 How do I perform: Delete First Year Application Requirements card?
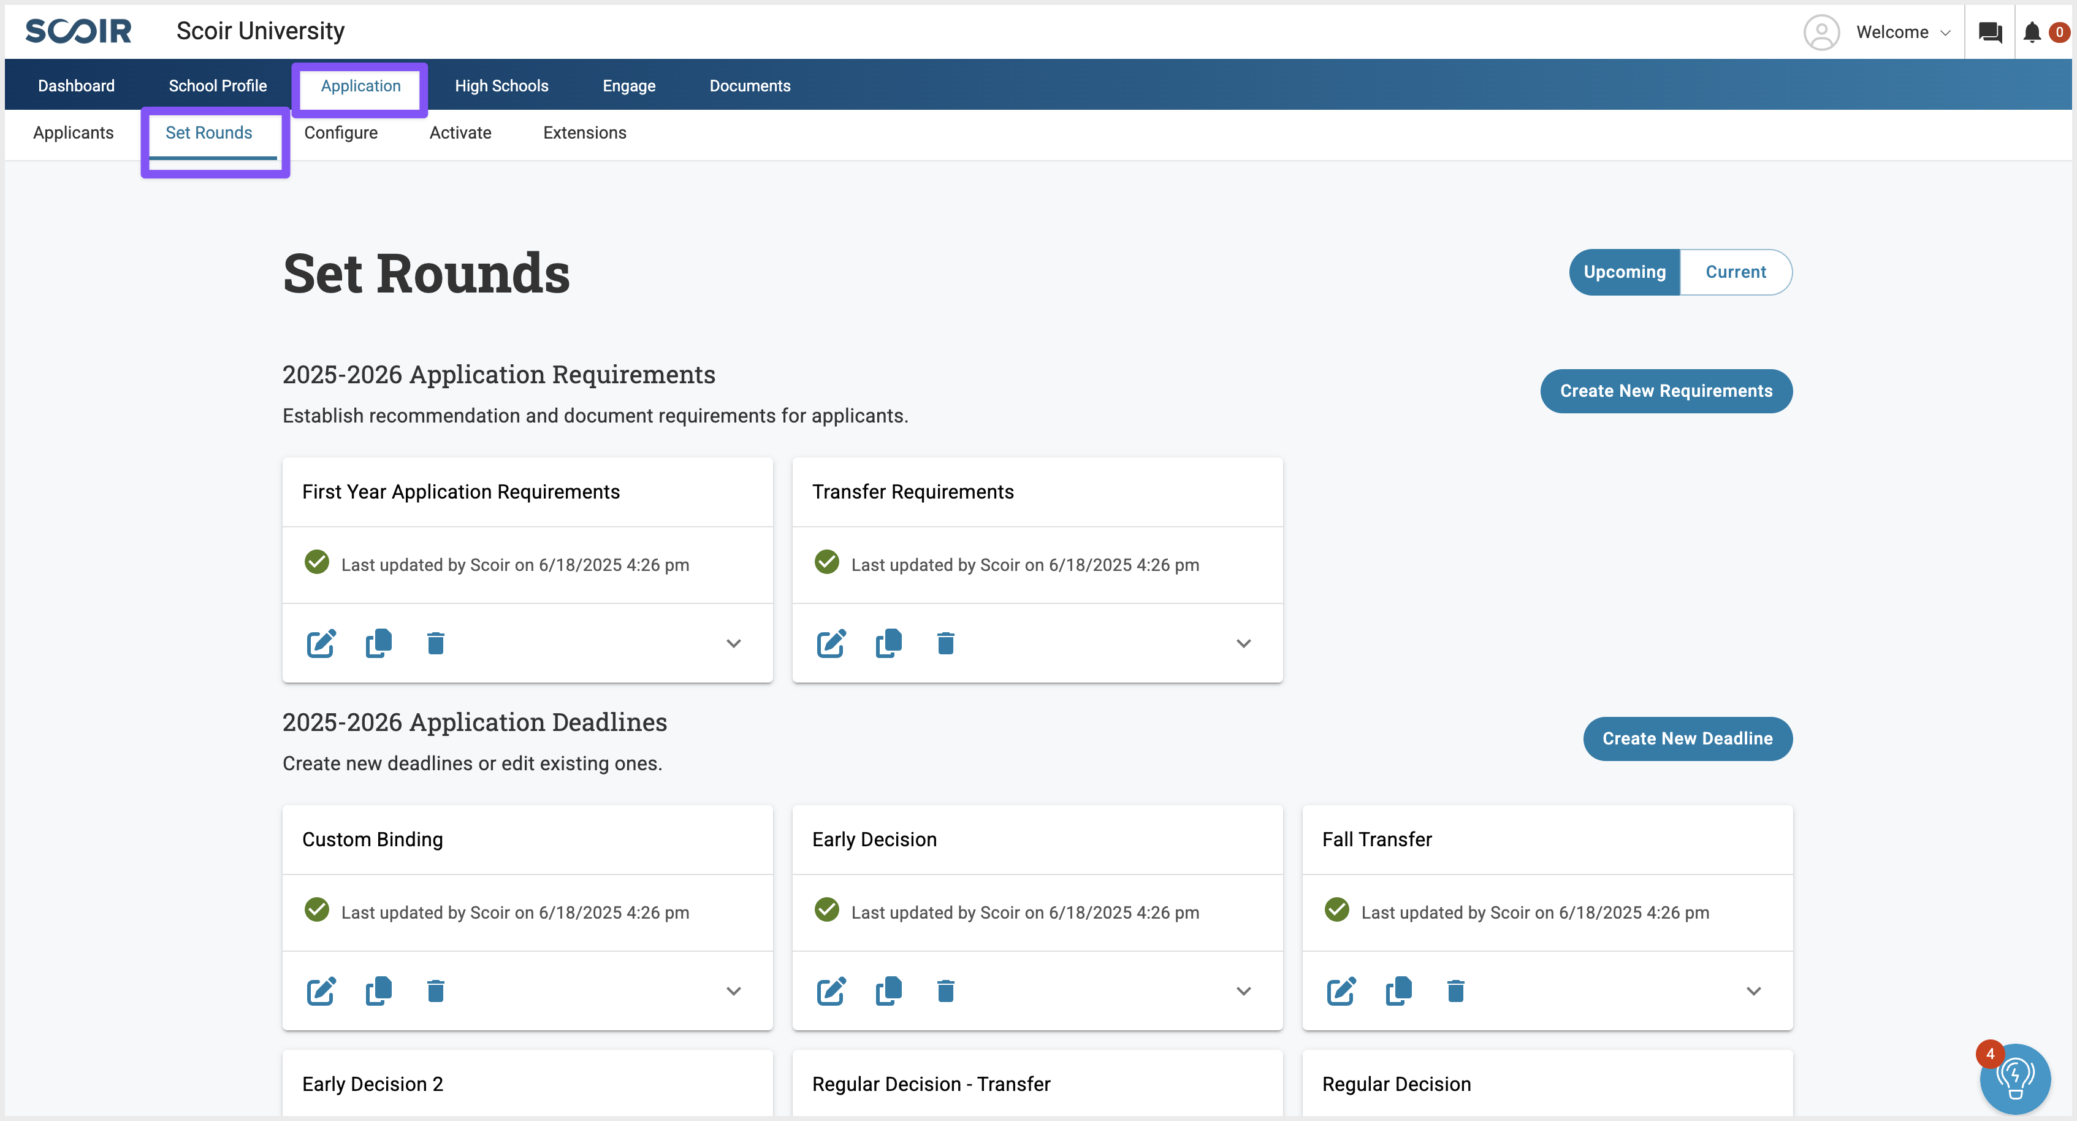tap(435, 643)
